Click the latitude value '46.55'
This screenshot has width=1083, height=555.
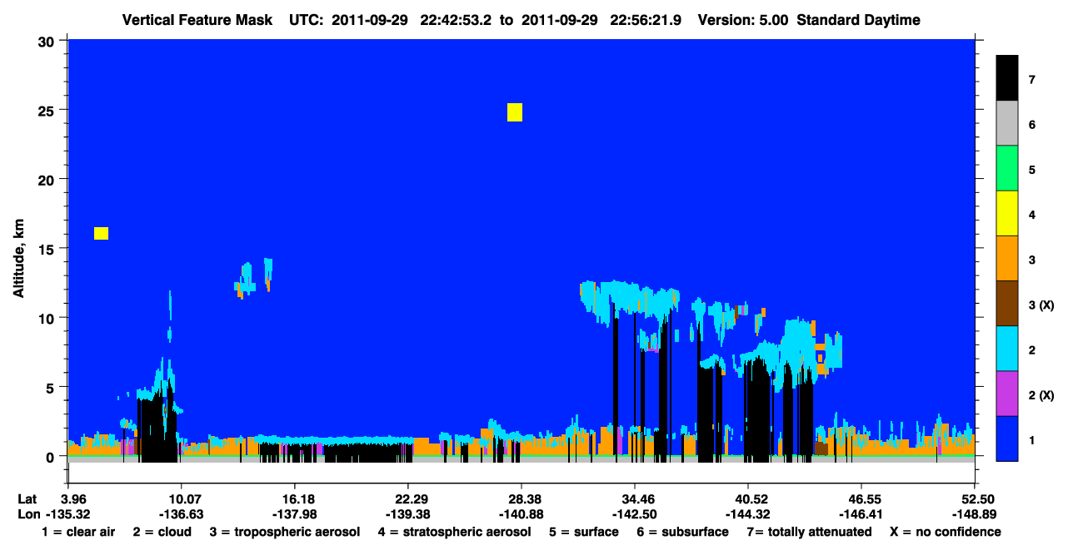tap(861, 498)
